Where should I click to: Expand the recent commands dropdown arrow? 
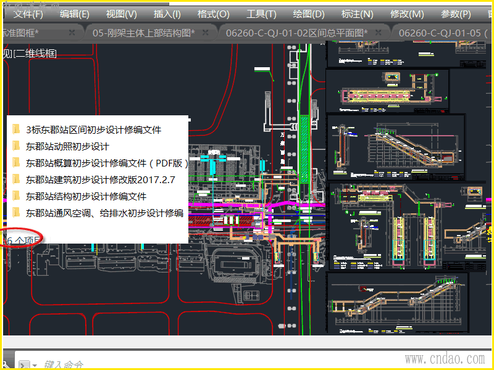tap(35, 366)
